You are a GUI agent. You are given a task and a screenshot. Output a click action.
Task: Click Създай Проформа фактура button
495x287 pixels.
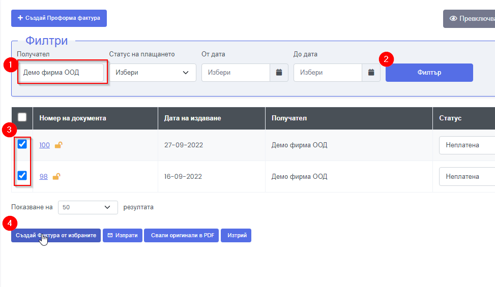(x=59, y=18)
